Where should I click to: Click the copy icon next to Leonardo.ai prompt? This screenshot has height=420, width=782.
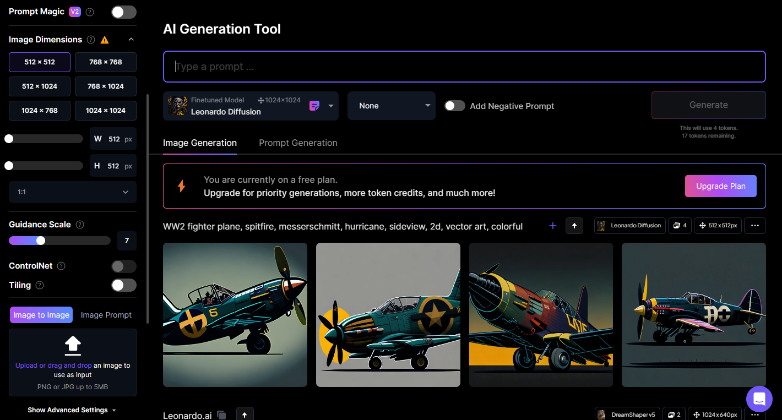221,415
